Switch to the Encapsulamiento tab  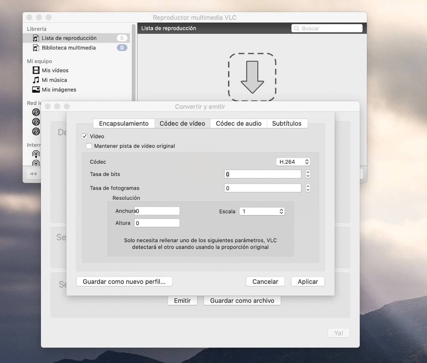pos(124,124)
